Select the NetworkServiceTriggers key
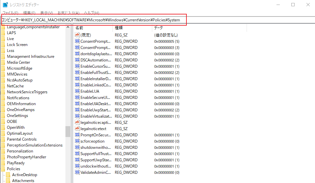This screenshot has width=315, height=183. click(x=27, y=92)
